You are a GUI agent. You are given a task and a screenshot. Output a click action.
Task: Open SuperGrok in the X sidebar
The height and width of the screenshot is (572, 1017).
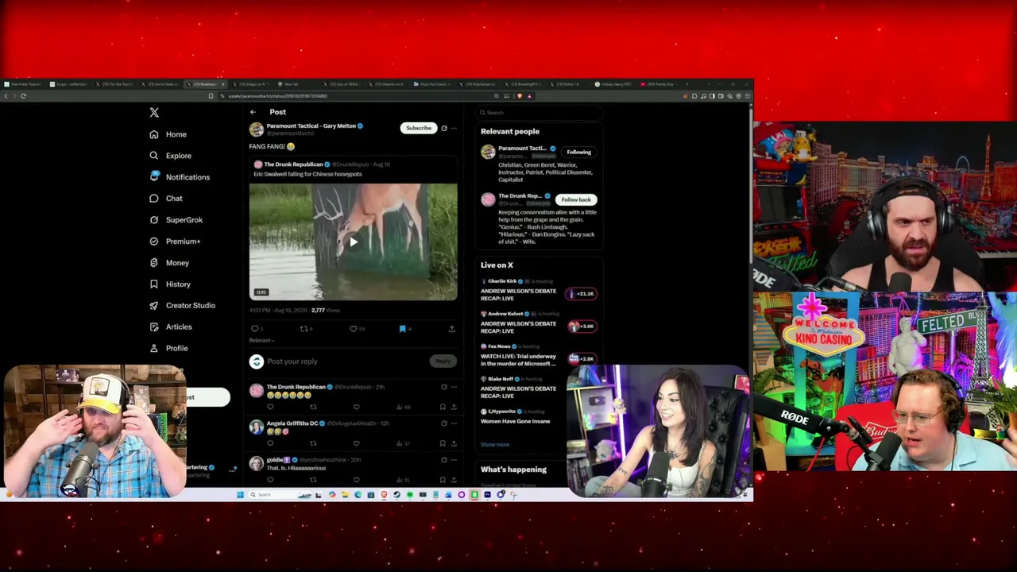[x=176, y=220]
